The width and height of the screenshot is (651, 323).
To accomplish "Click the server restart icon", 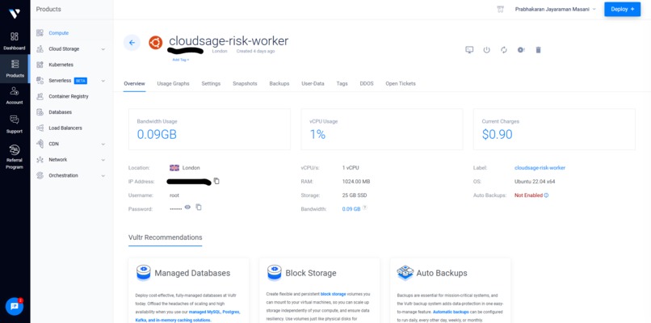I will (504, 50).
